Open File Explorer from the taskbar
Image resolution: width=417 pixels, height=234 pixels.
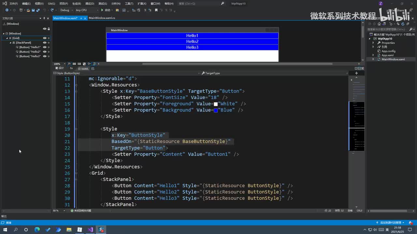[x=69, y=229]
